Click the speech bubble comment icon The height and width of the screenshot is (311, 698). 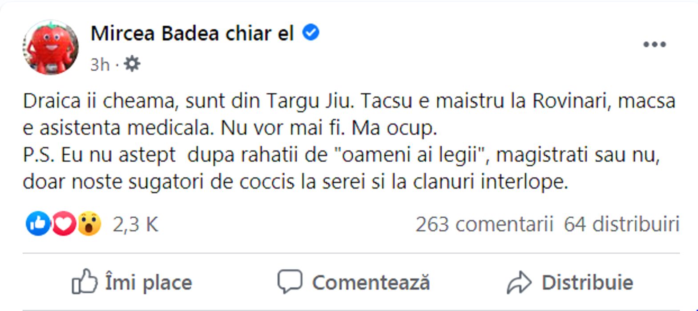coord(290,282)
